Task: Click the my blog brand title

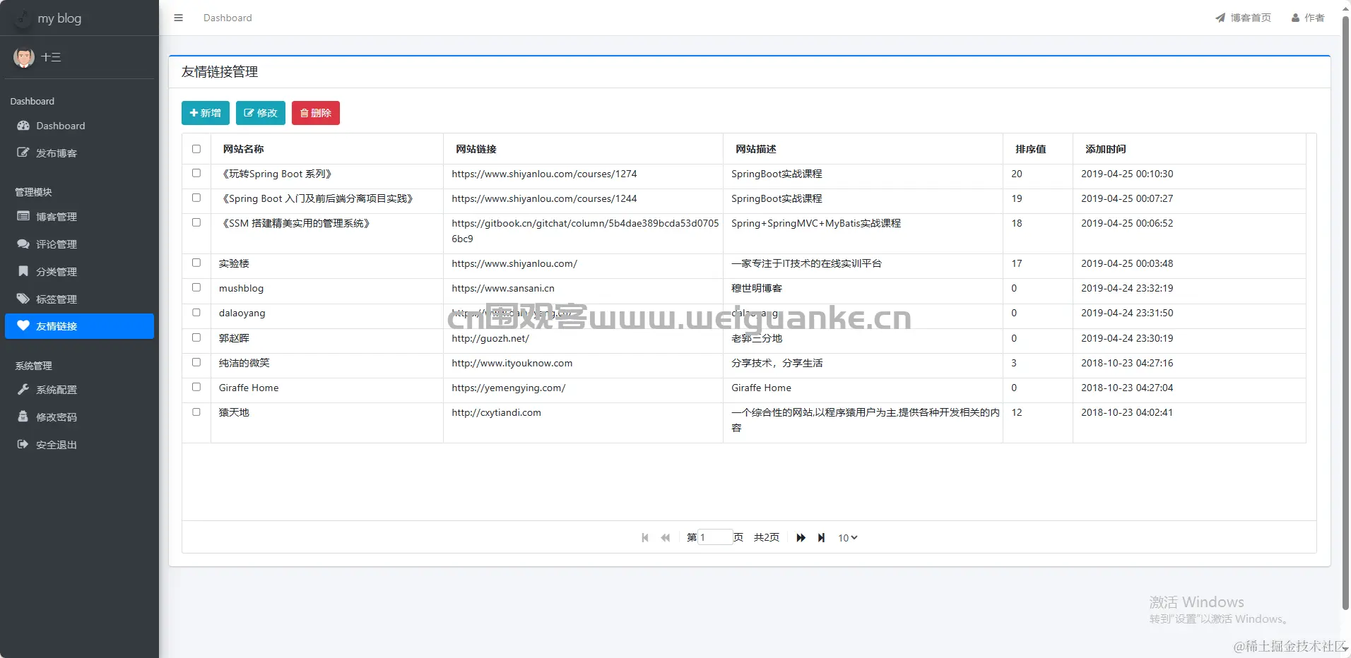Action: coord(59,18)
